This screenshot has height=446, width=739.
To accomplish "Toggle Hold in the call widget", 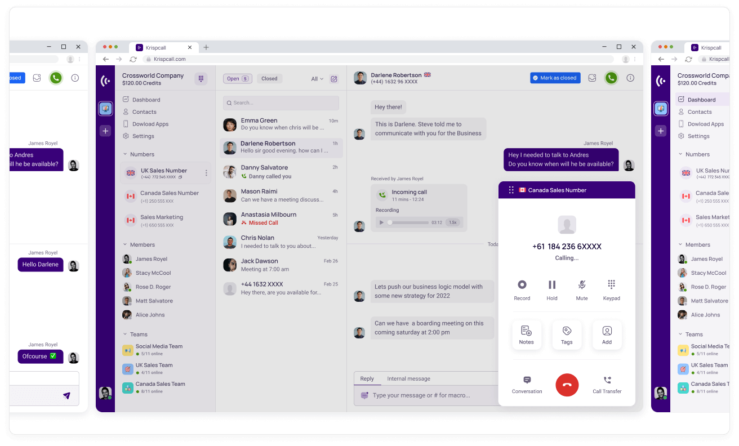I will [552, 289].
